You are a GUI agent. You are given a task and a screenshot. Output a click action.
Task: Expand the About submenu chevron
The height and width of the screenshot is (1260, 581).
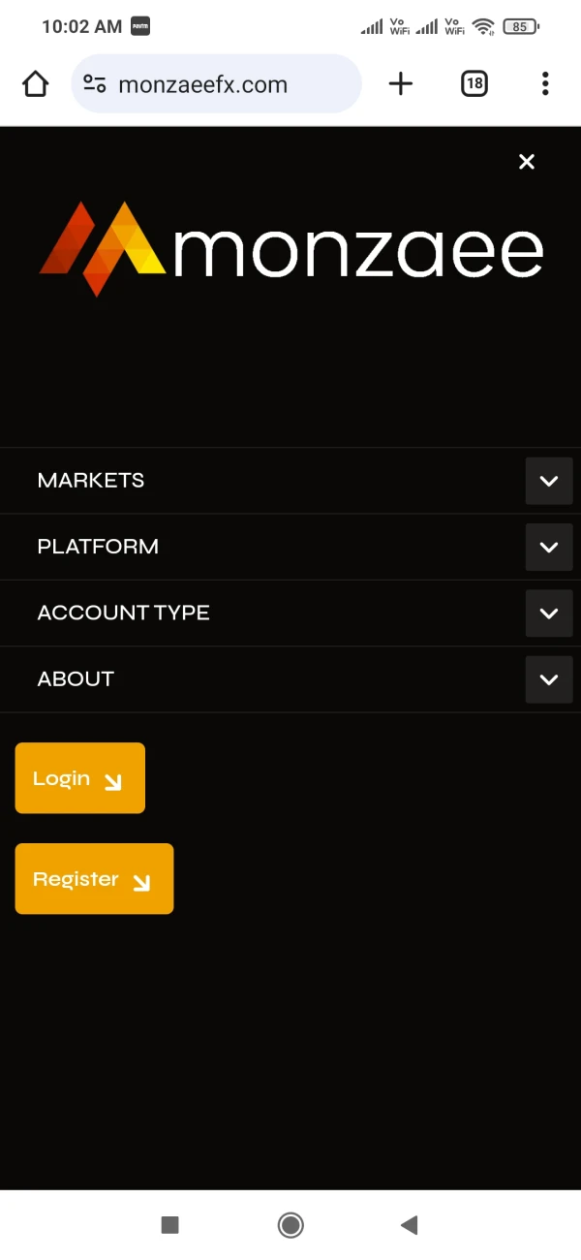[549, 679]
